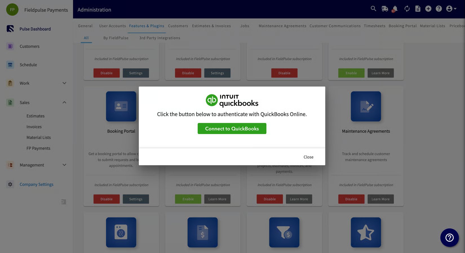The width and height of the screenshot is (465, 253).
Task: Click the Management sidebar icon
Action: (x=10, y=165)
